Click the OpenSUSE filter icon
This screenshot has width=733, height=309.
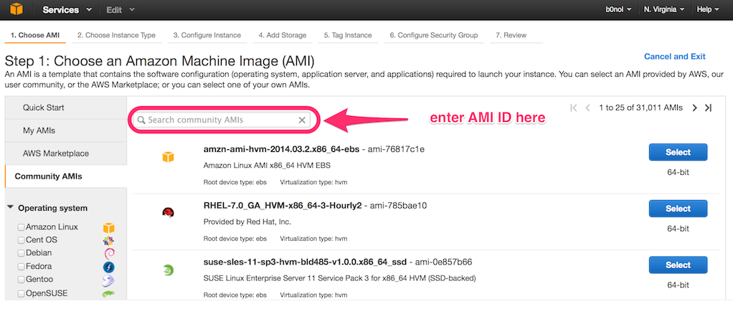(x=108, y=293)
